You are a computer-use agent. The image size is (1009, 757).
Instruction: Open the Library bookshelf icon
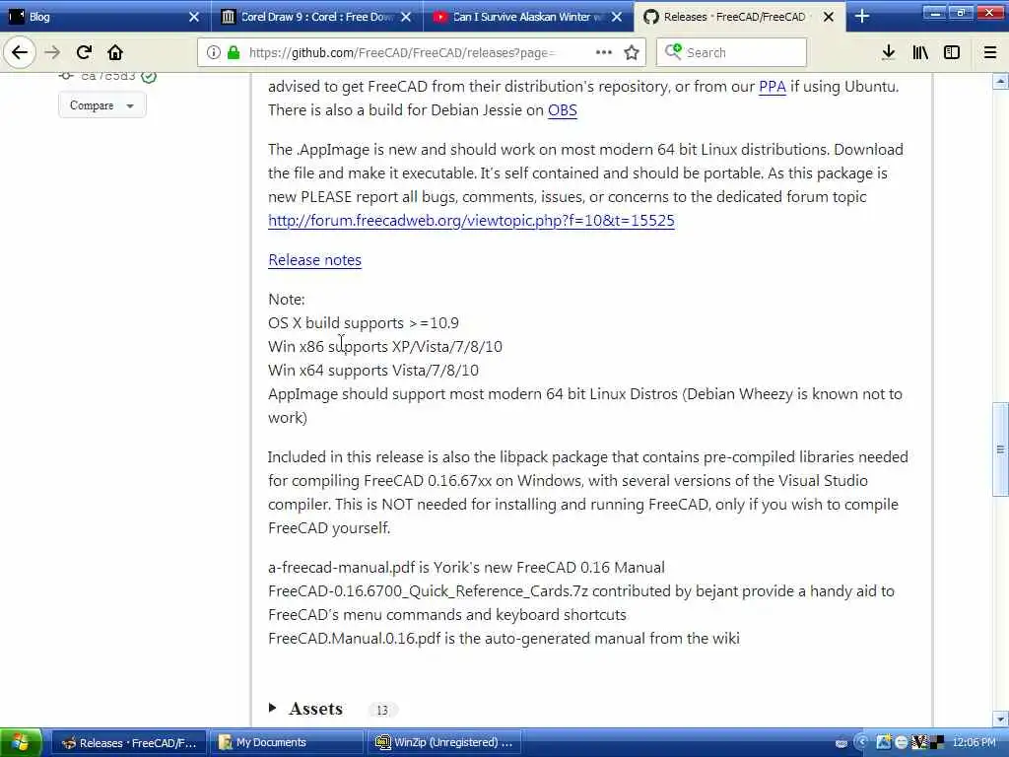(x=920, y=52)
